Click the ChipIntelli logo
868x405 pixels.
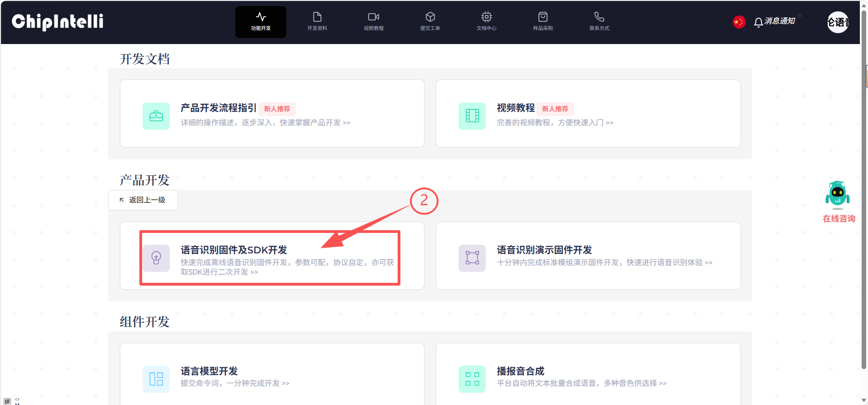[58, 22]
